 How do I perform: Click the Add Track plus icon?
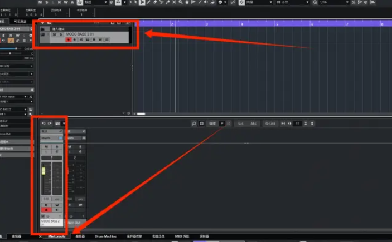coord(42,23)
